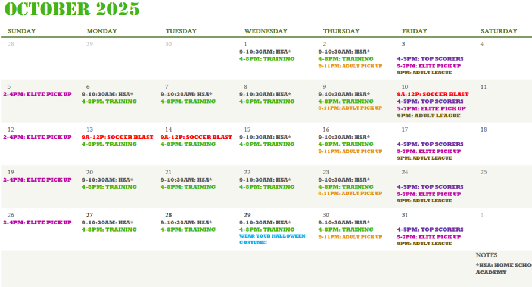This screenshot has height=287, width=532.
Task: Click the Notes heading at bottom right
Action: pos(486,255)
